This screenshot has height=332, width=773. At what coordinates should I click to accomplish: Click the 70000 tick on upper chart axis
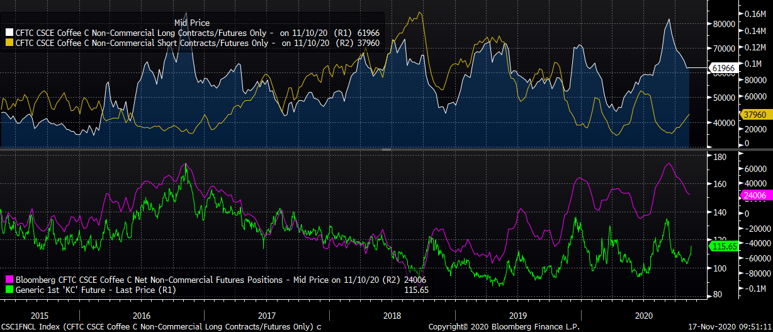(x=723, y=48)
